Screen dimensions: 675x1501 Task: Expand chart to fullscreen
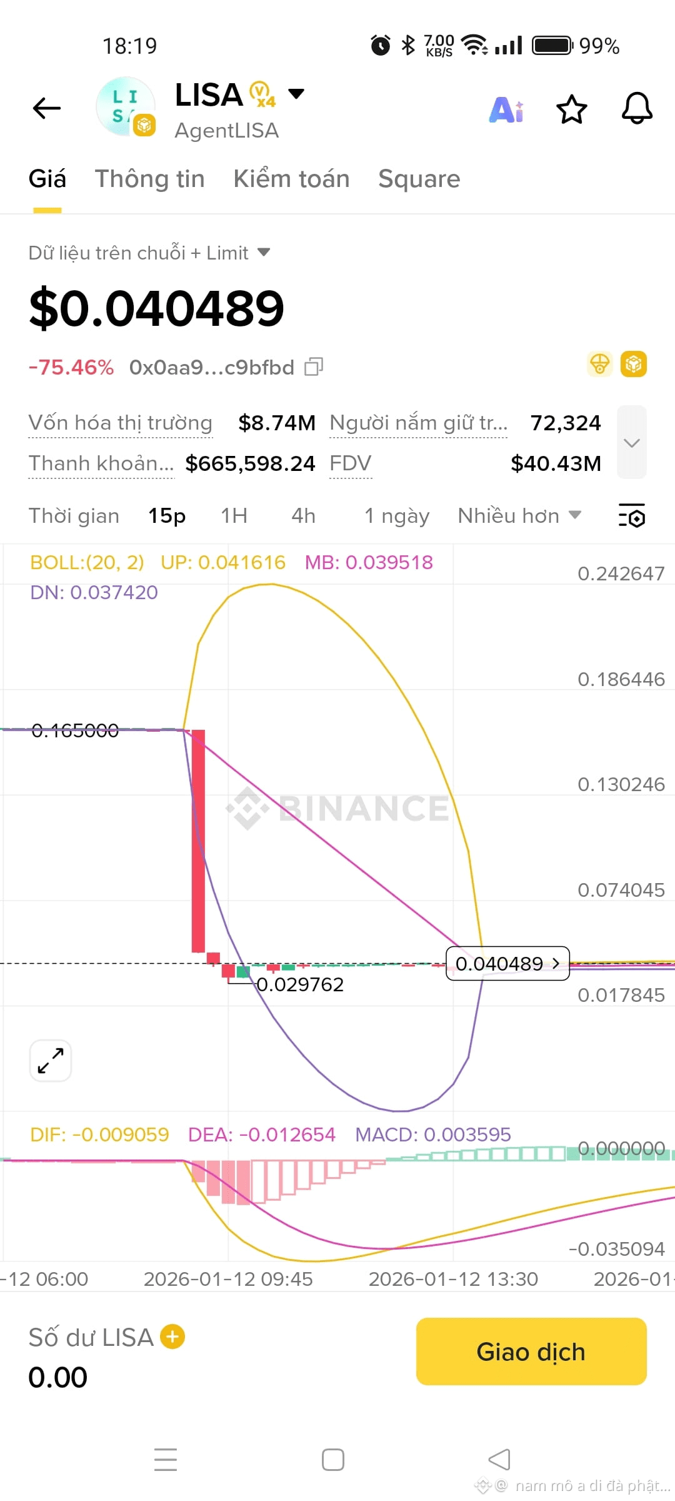click(51, 1061)
